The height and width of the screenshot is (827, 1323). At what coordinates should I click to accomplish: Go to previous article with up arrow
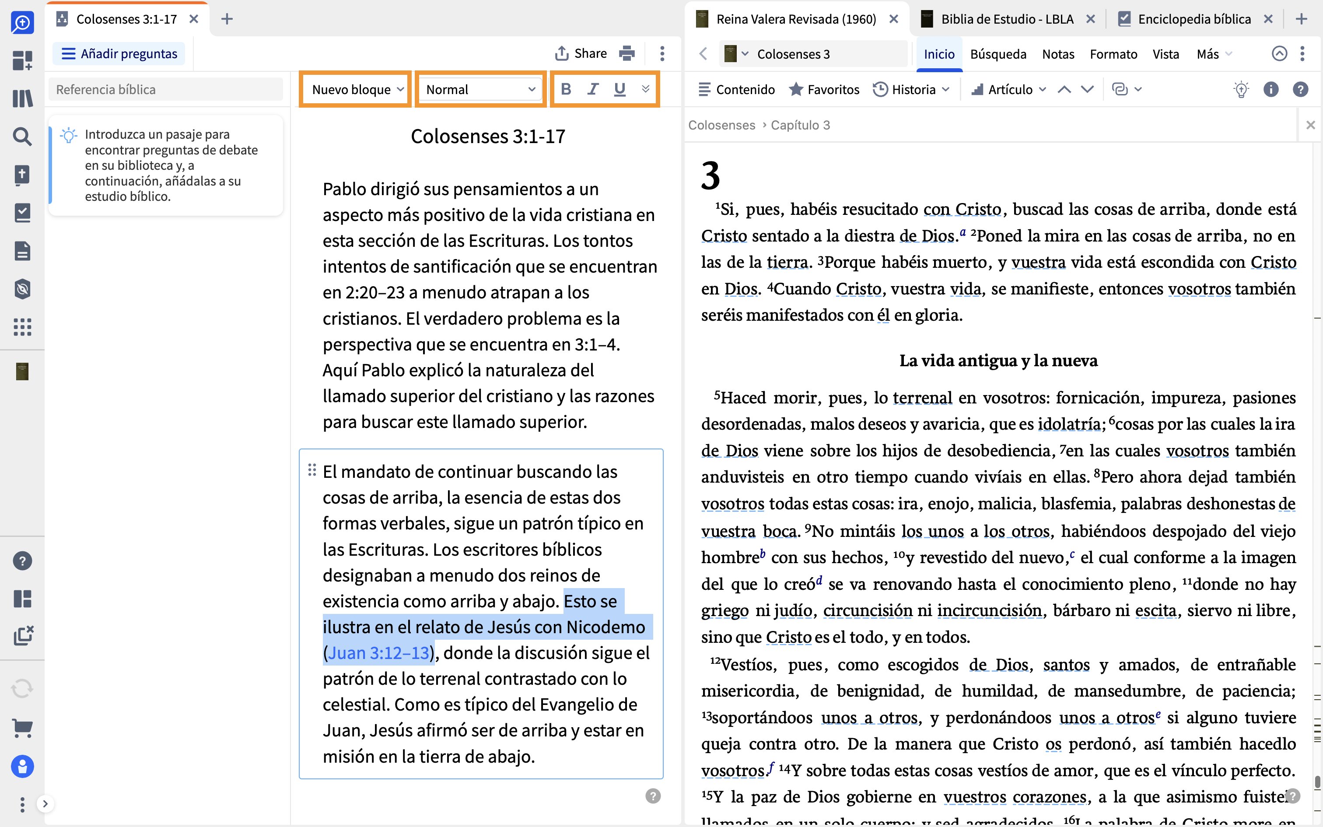coord(1064,89)
